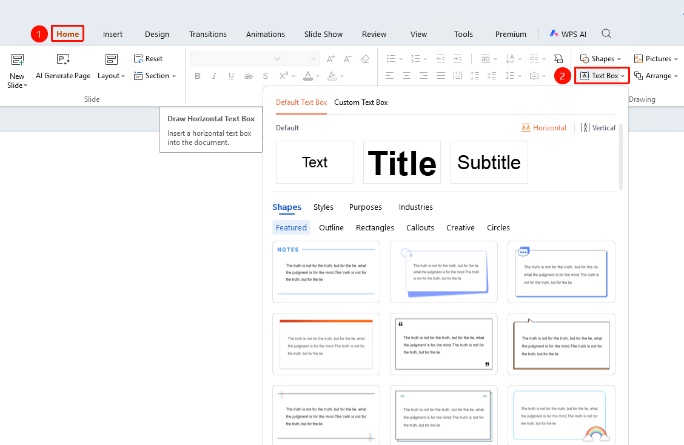Click the text shadow S icon
The width and height of the screenshot is (684, 445).
tap(266, 76)
